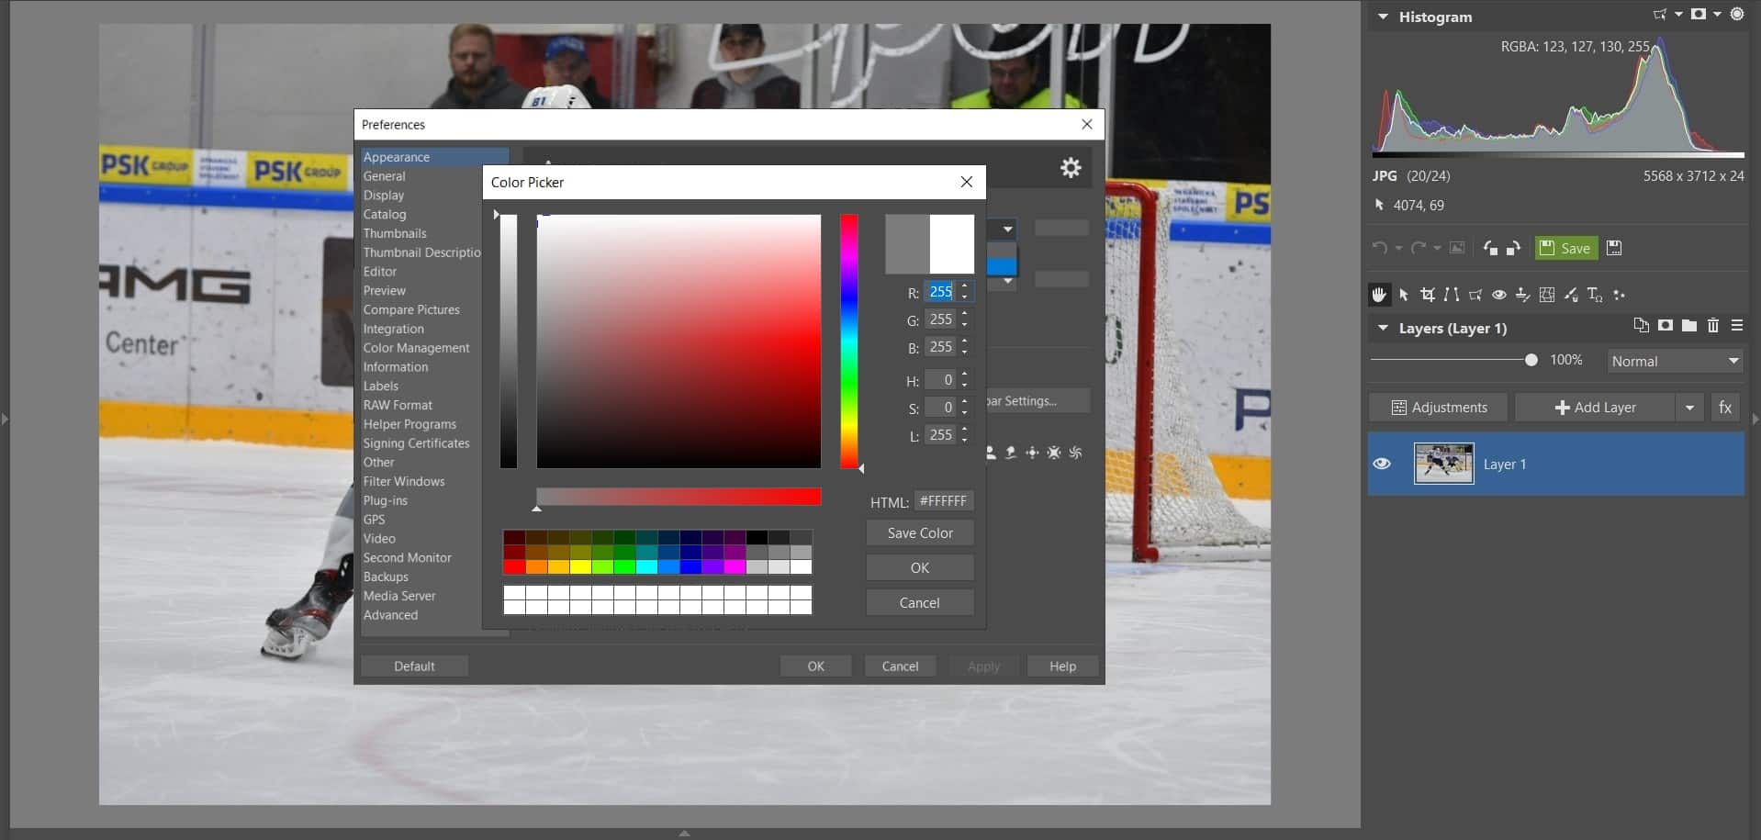The image size is (1761, 840).
Task: Open the Add Layer dropdown arrow
Action: (x=1689, y=408)
